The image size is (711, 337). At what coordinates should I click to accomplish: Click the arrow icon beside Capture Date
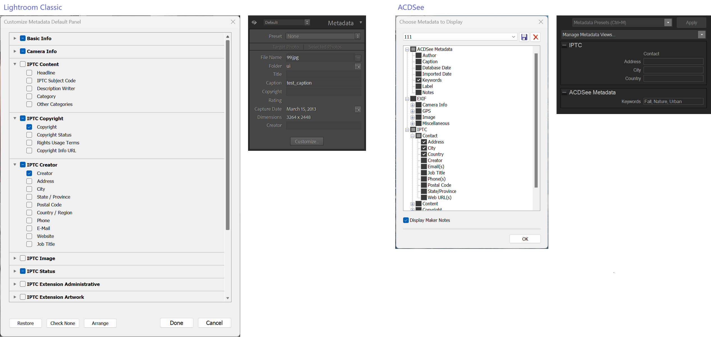coord(358,109)
